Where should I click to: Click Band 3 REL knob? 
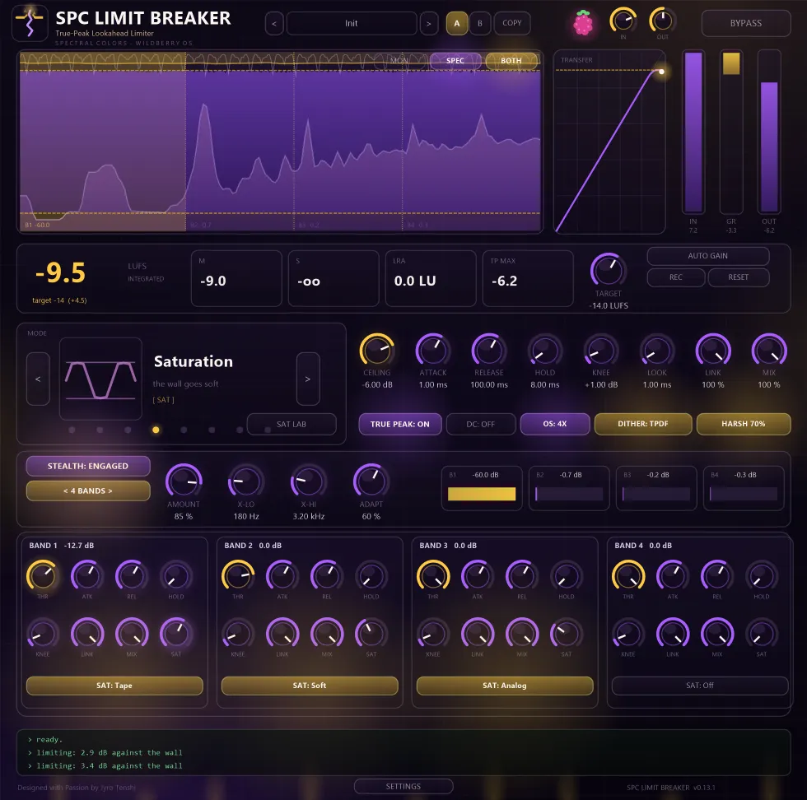[522, 575]
